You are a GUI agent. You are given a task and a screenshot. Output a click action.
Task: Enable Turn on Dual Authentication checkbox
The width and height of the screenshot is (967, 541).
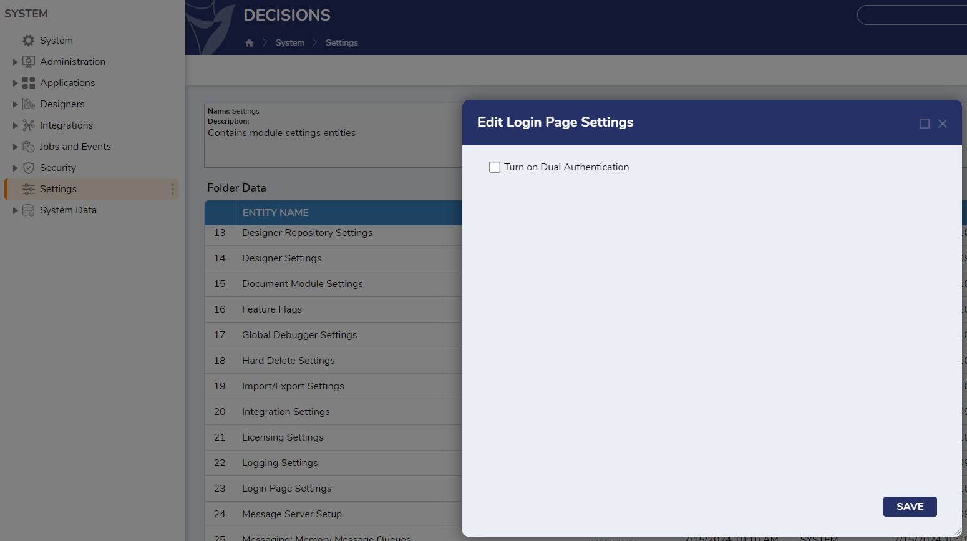(x=495, y=167)
